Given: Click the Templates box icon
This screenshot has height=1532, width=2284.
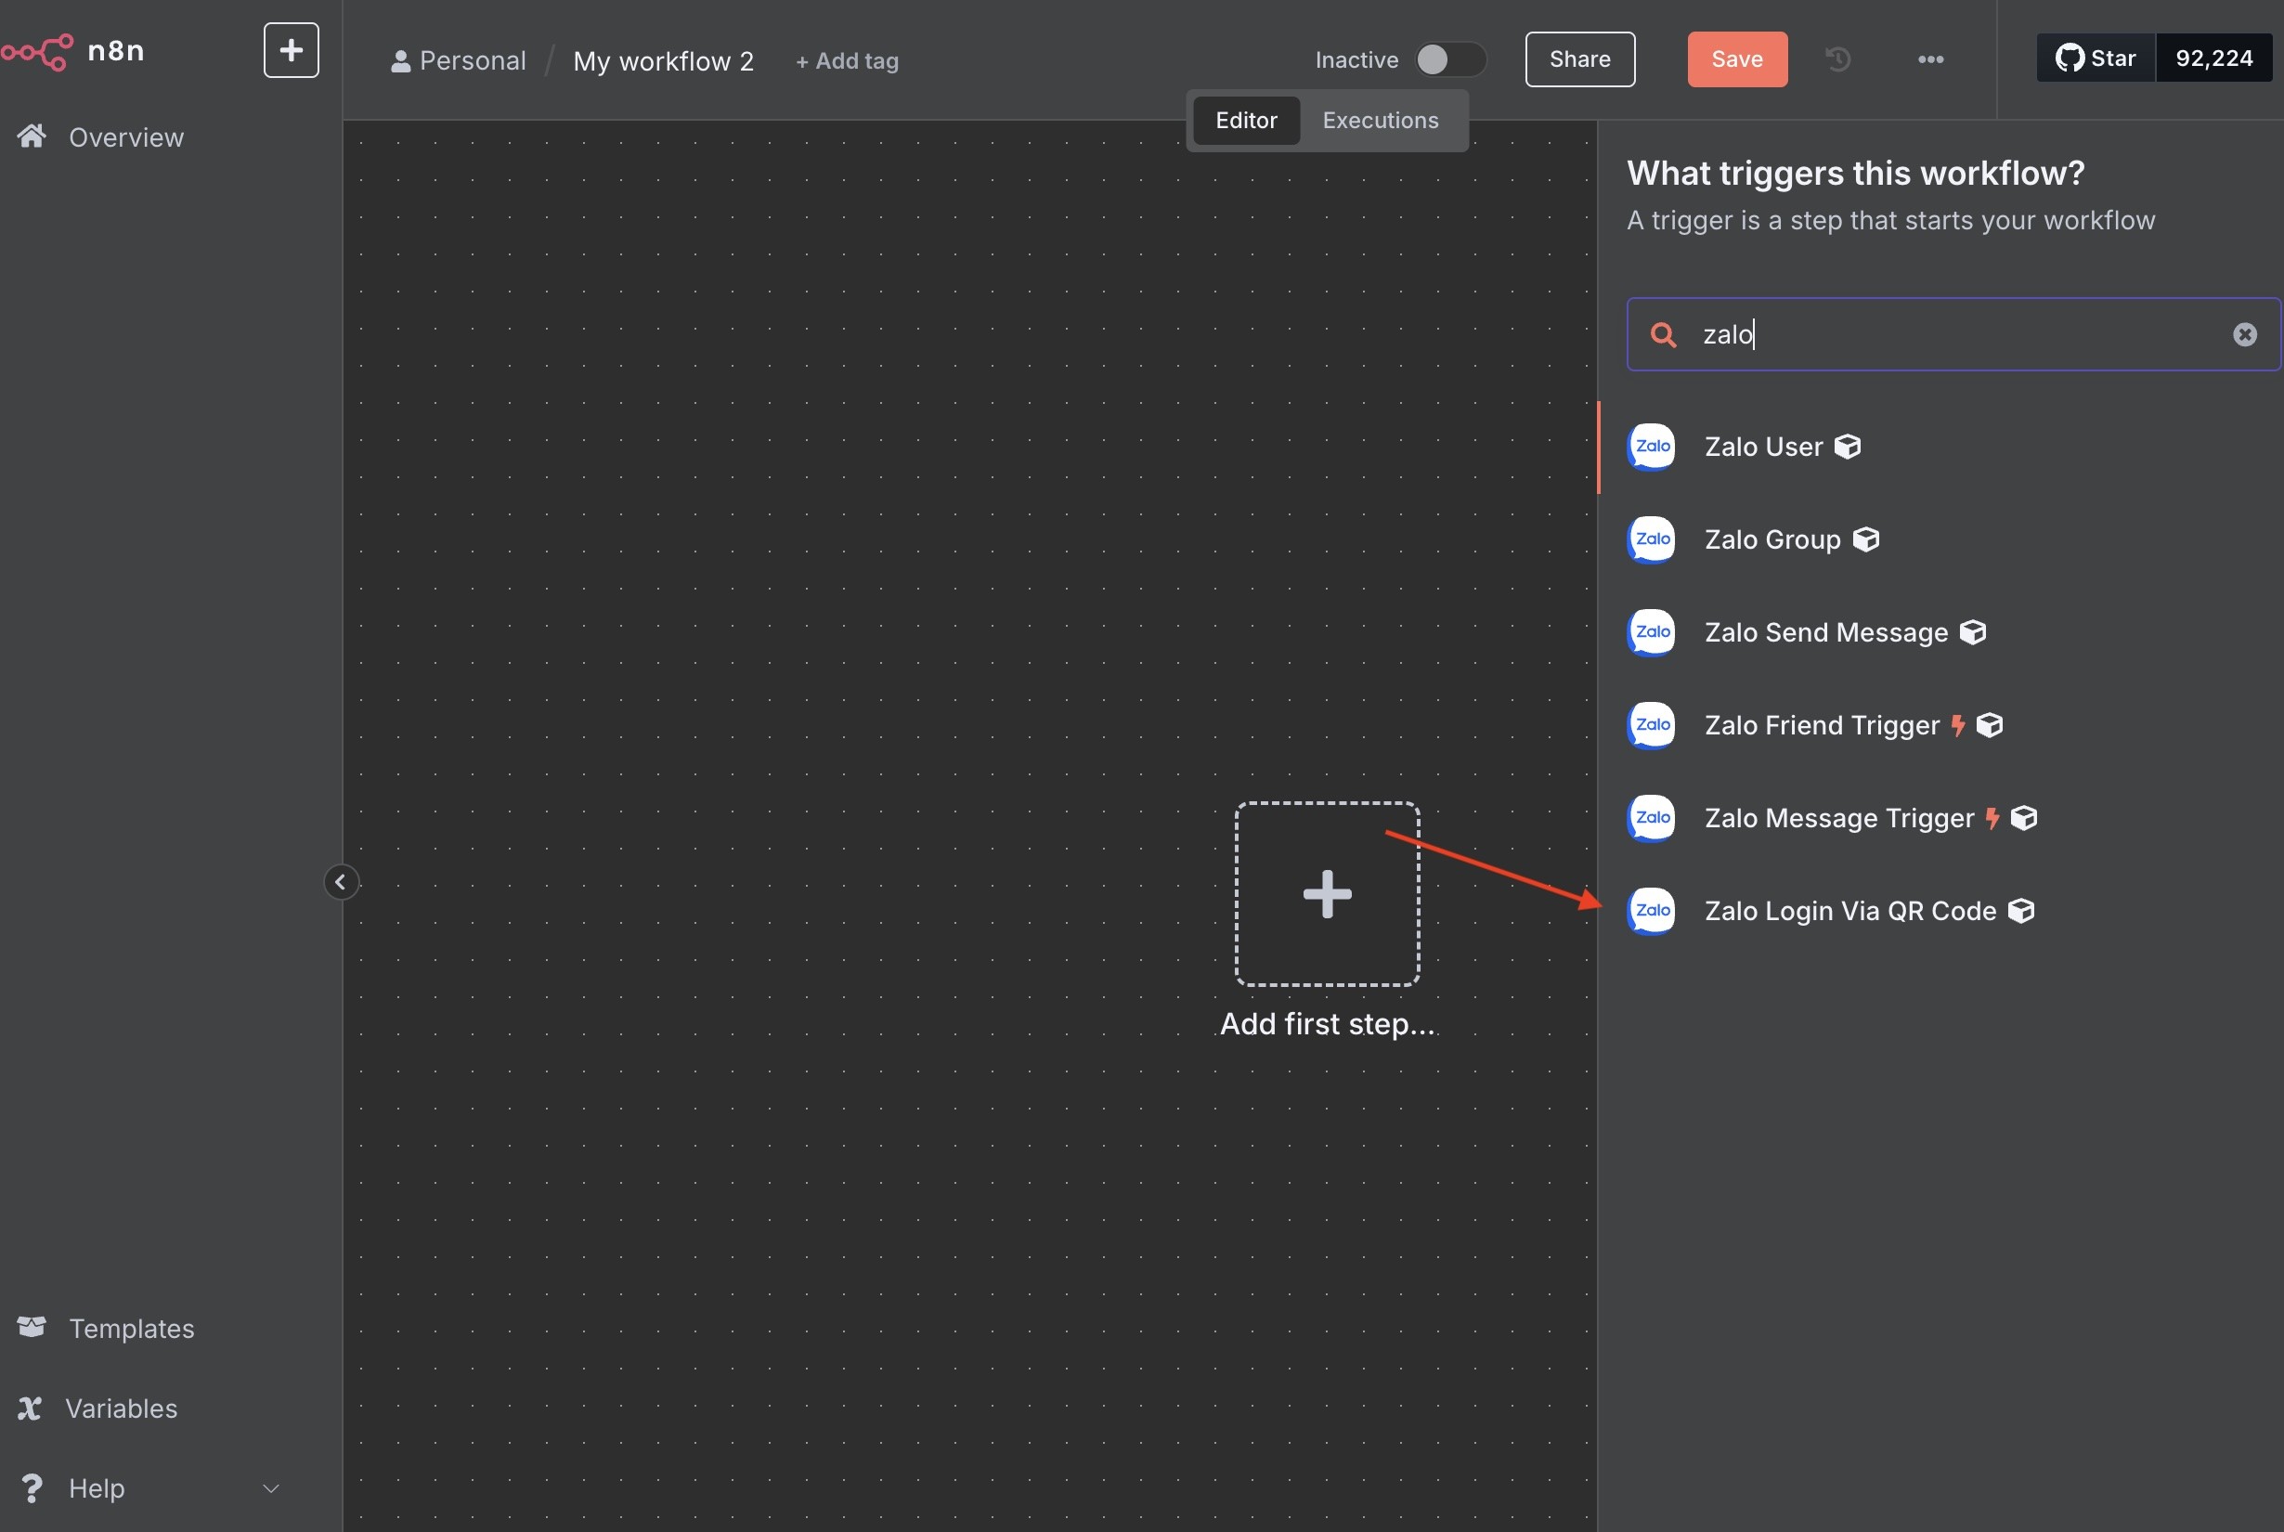Looking at the screenshot, I should pos(32,1327).
